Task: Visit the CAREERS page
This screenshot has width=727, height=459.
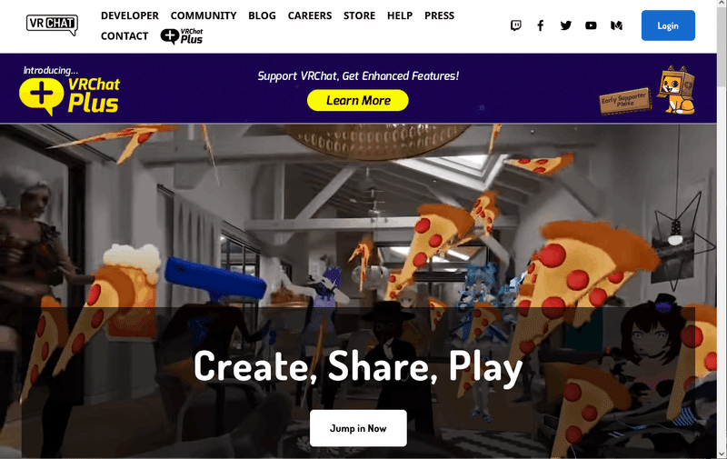Action: (x=310, y=15)
